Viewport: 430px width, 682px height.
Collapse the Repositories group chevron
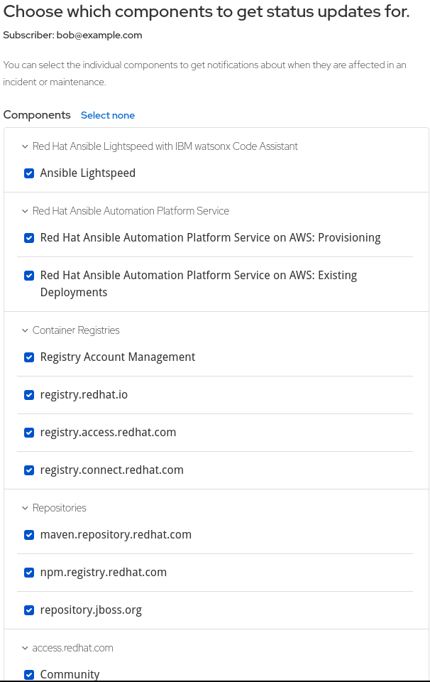coord(24,508)
